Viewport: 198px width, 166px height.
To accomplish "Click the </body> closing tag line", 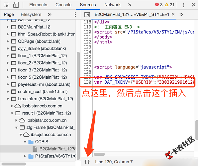I will pyautogui.click(x=103, y=37).
